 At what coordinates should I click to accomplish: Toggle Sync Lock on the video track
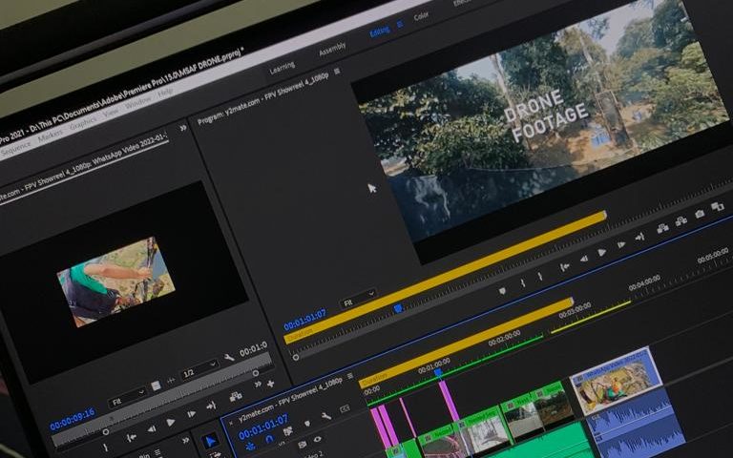pyautogui.click(x=302, y=445)
